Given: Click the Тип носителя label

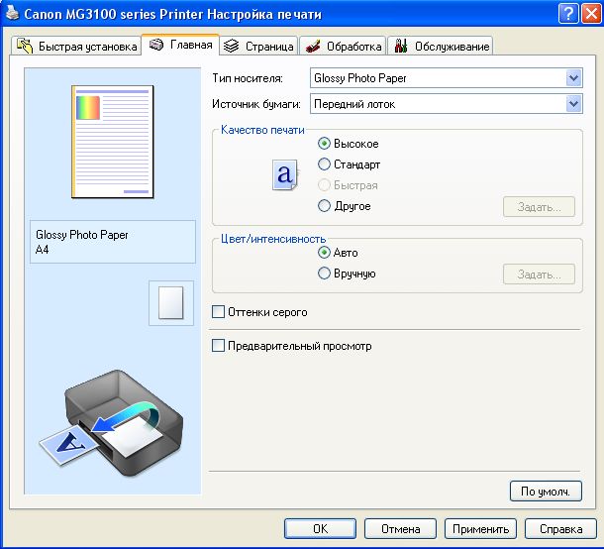Looking at the screenshot, I should coord(248,78).
